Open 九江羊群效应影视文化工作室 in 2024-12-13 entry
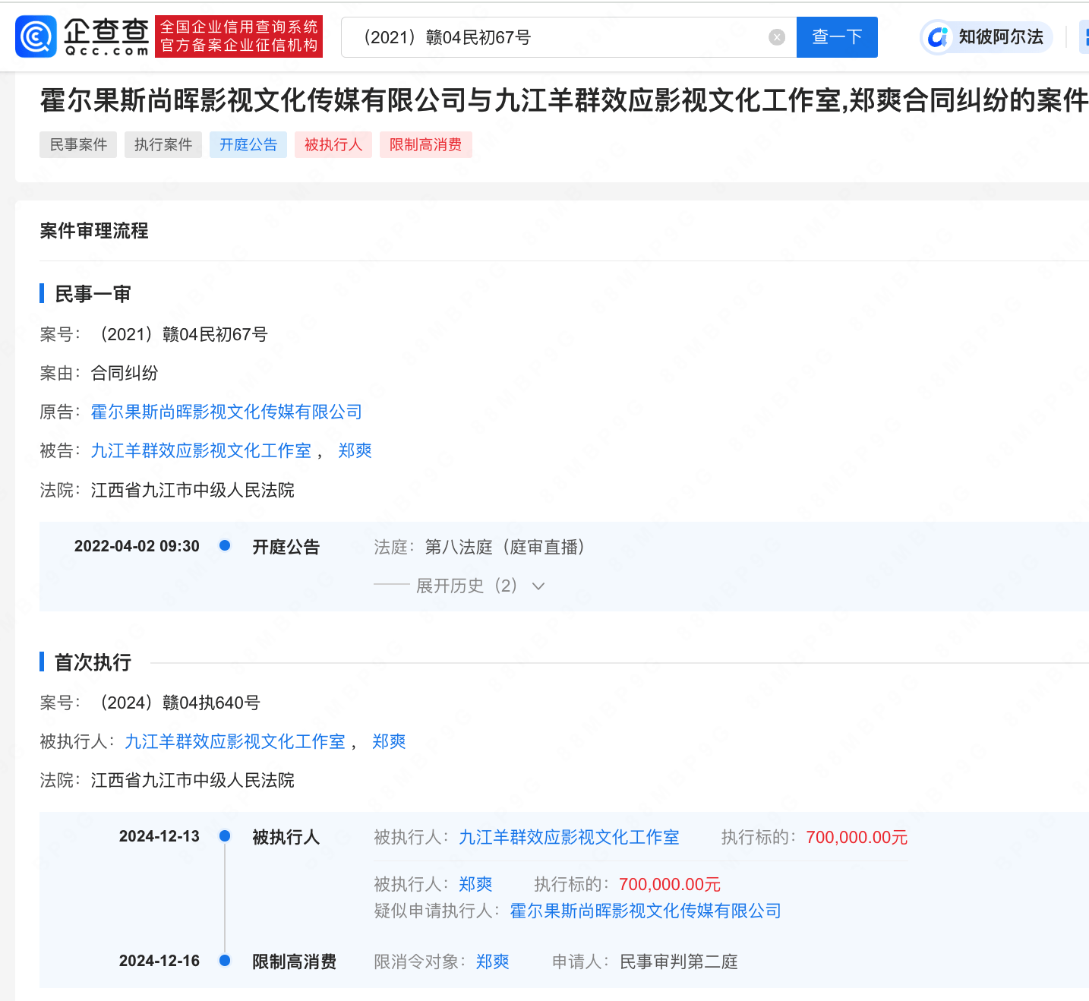Image resolution: width=1089 pixels, height=1001 pixels. [569, 837]
